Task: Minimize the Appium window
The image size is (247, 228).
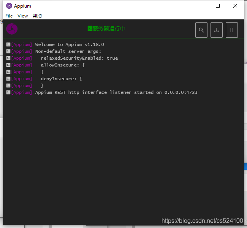Action: coord(201,6)
